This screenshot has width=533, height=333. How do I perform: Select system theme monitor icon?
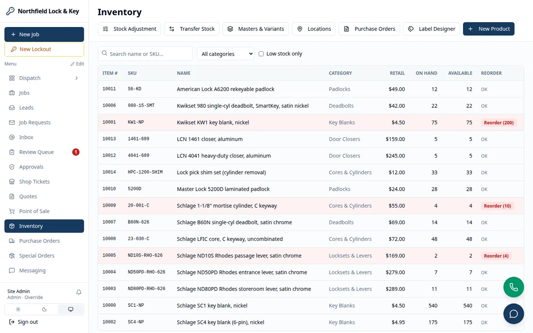[71, 309]
